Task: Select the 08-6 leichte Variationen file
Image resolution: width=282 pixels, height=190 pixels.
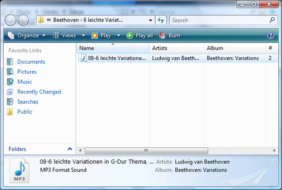Action: 116,58
